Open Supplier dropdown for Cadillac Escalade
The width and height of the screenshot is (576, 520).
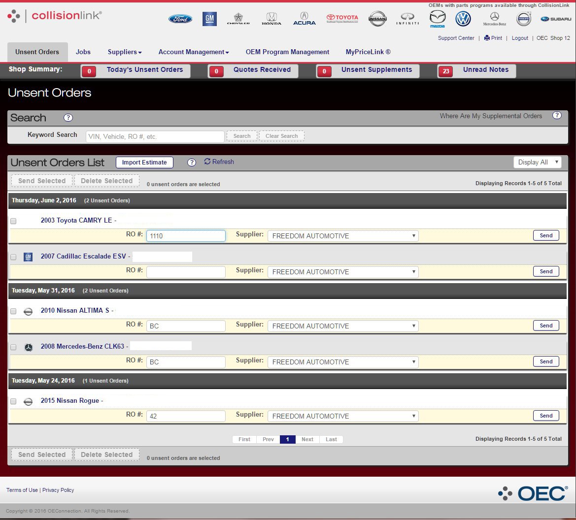pyautogui.click(x=343, y=272)
